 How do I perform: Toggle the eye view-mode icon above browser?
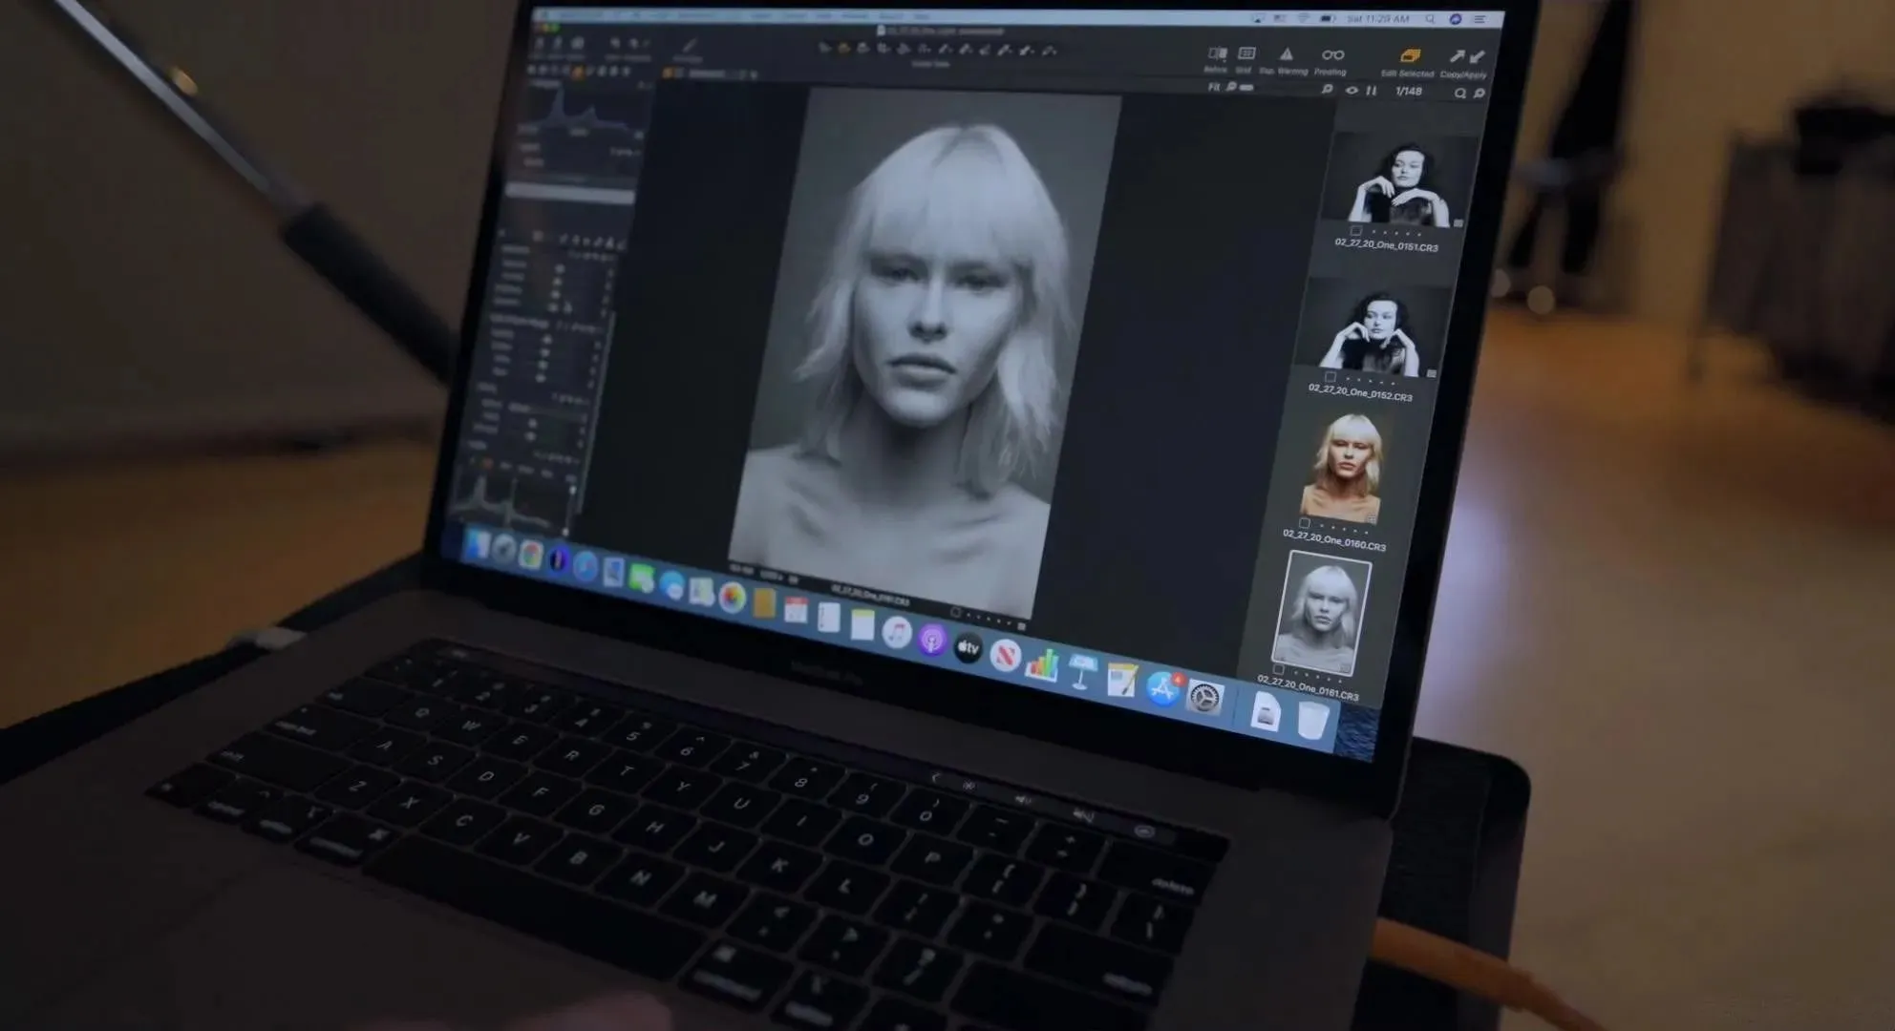(1351, 91)
